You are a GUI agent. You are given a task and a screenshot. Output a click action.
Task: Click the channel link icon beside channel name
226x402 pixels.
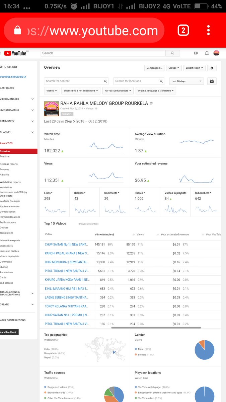[151, 104]
